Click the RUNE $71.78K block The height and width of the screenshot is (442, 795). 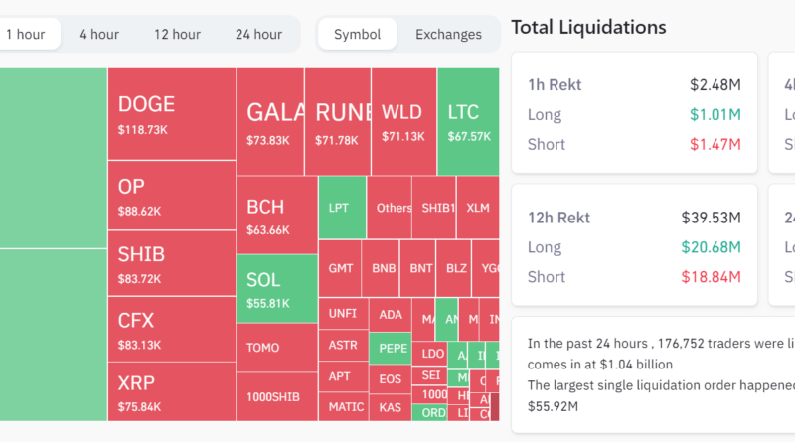pyautogui.click(x=338, y=121)
